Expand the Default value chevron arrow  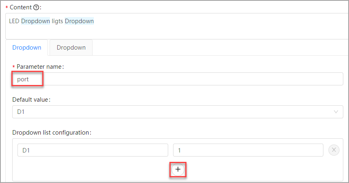coord(336,112)
